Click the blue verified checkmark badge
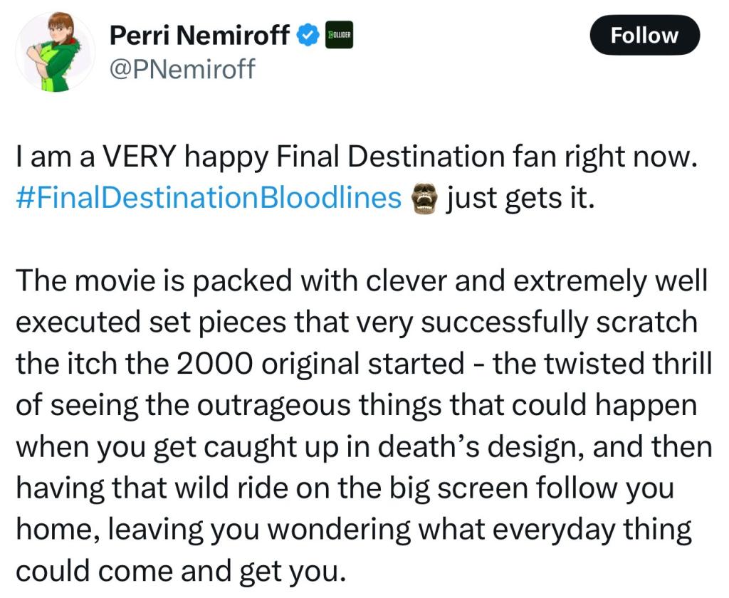Image resolution: width=729 pixels, height=598 pixels. click(x=308, y=36)
